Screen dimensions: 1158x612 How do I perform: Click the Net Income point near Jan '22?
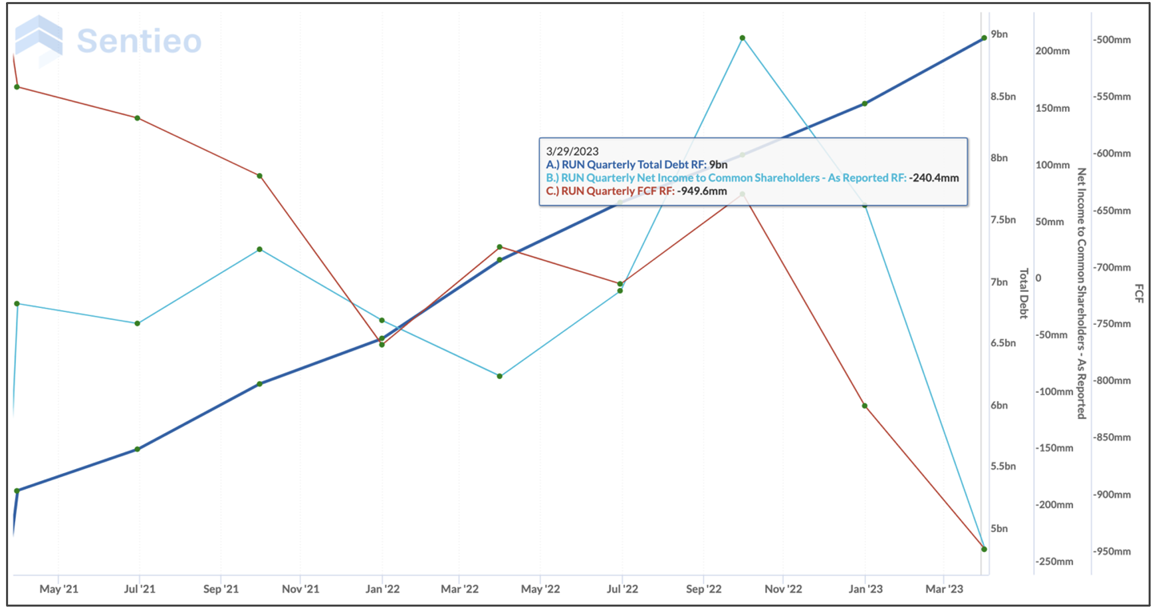(x=382, y=320)
